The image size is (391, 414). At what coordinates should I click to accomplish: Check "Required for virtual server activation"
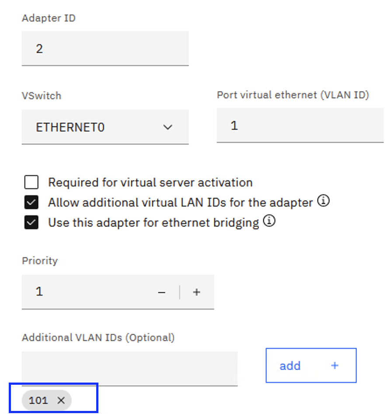(31, 182)
